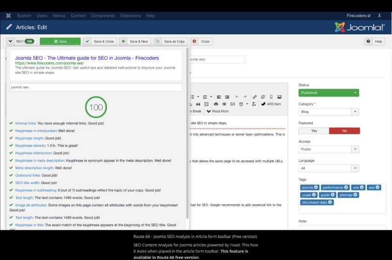Open the Language All dropdown

(x=329, y=168)
